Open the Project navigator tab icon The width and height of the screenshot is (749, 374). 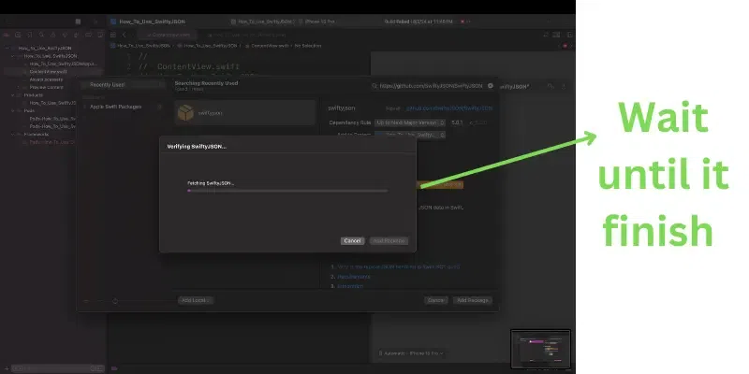(x=7, y=35)
